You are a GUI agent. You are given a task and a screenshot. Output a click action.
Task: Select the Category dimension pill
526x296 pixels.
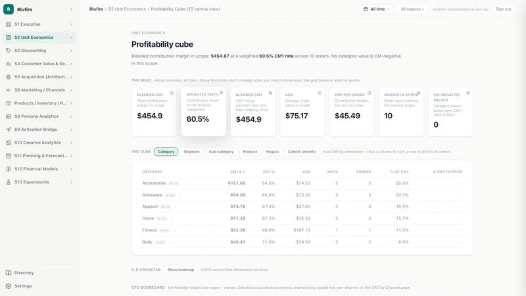(166, 152)
